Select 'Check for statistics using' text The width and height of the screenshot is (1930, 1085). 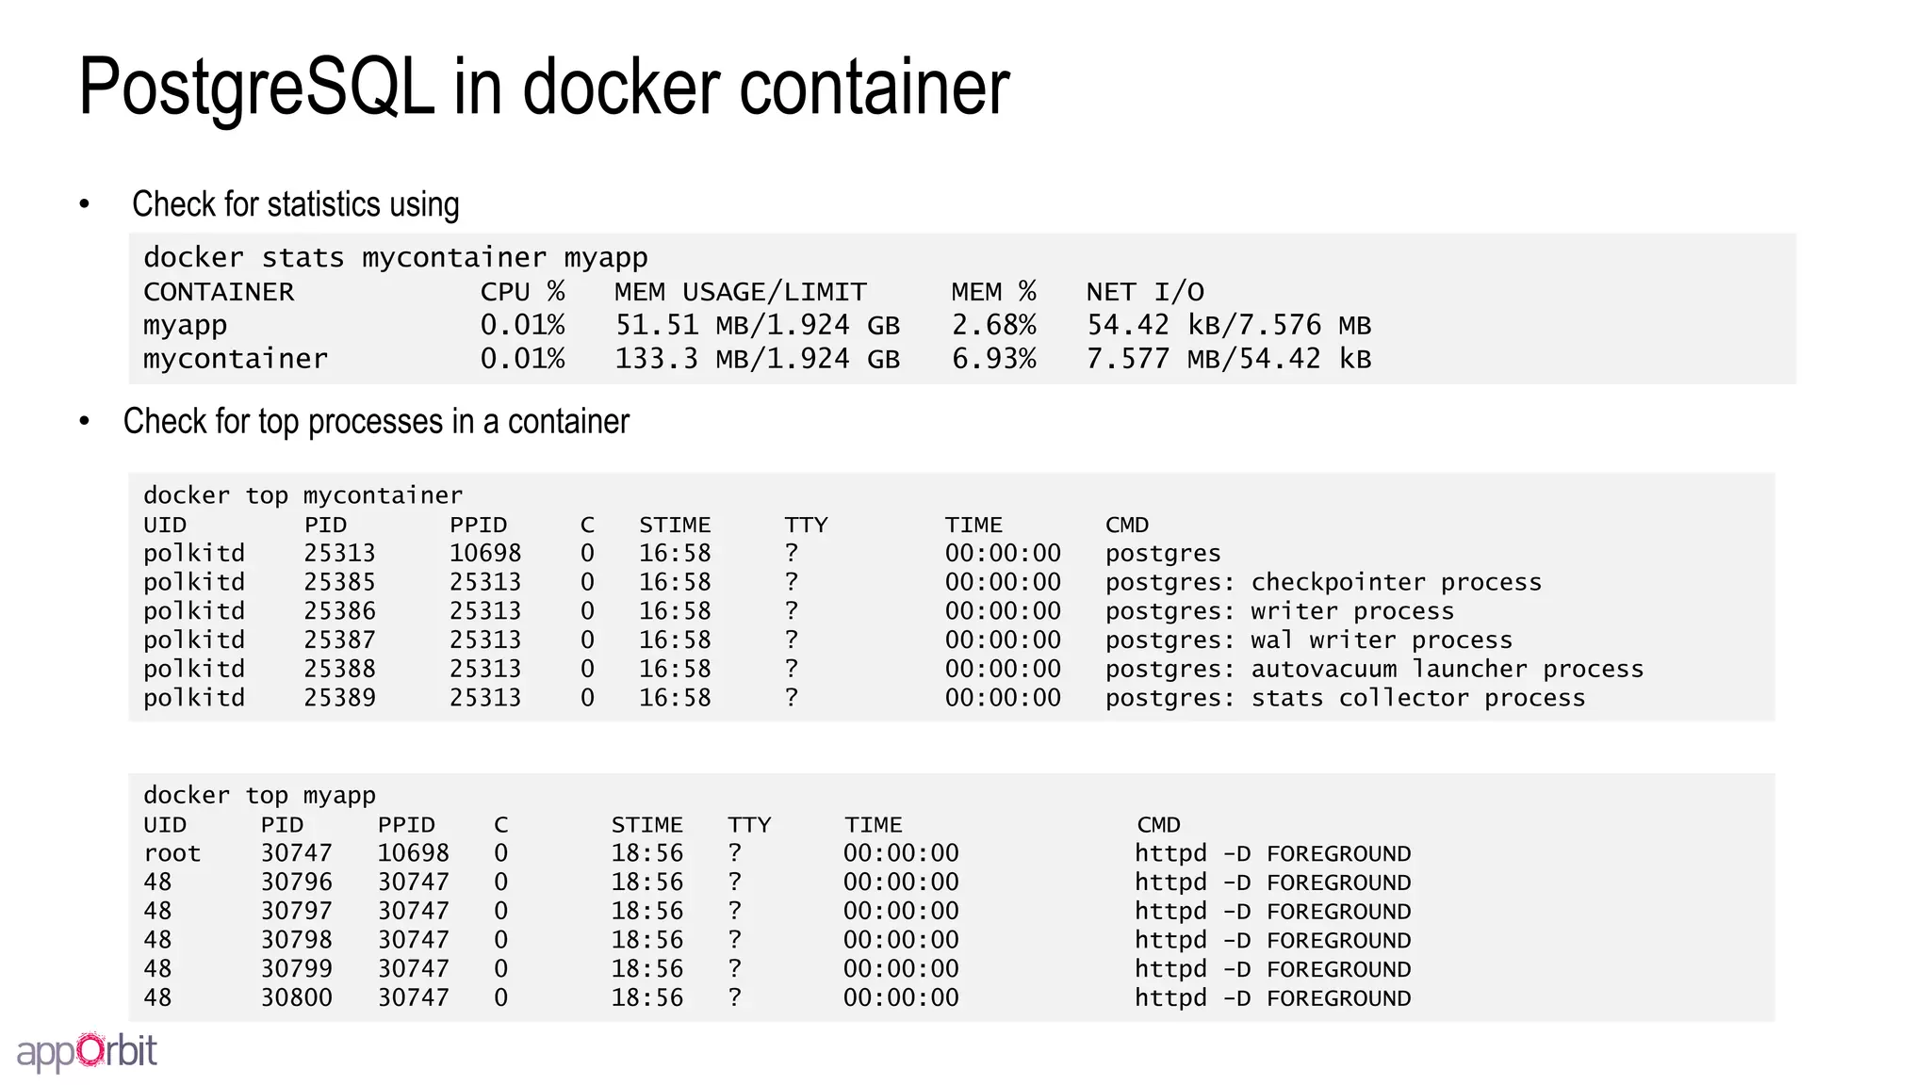coord(295,204)
